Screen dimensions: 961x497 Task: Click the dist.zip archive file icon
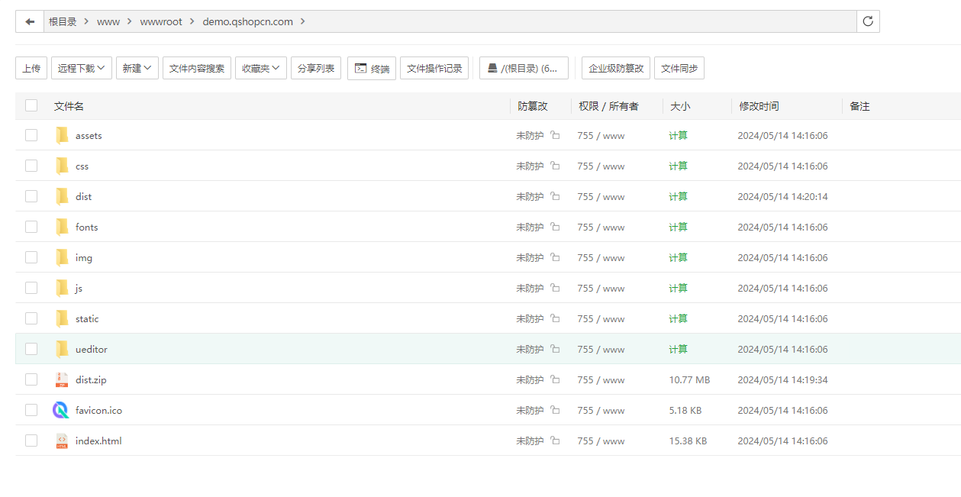pyautogui.click(x=62, y=379)
